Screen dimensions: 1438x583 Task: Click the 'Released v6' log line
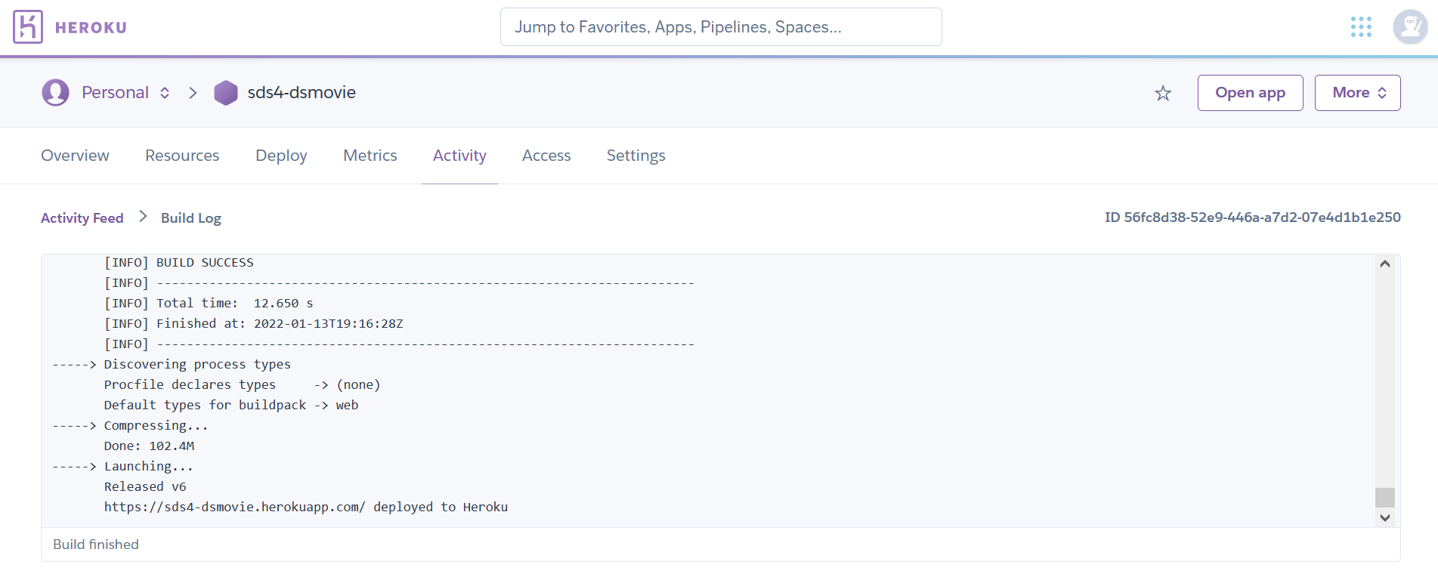145,487
